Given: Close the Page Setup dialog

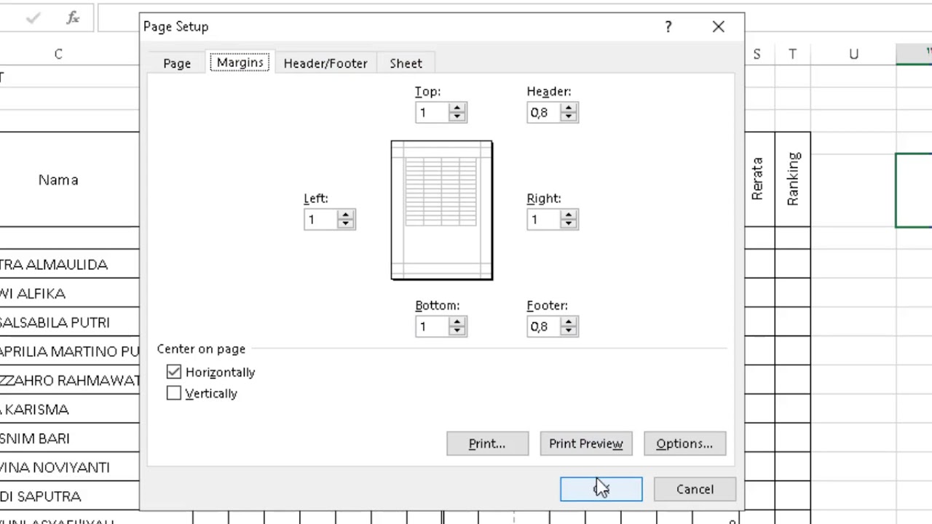Looking at the screenshot, I should click(719, 27).
